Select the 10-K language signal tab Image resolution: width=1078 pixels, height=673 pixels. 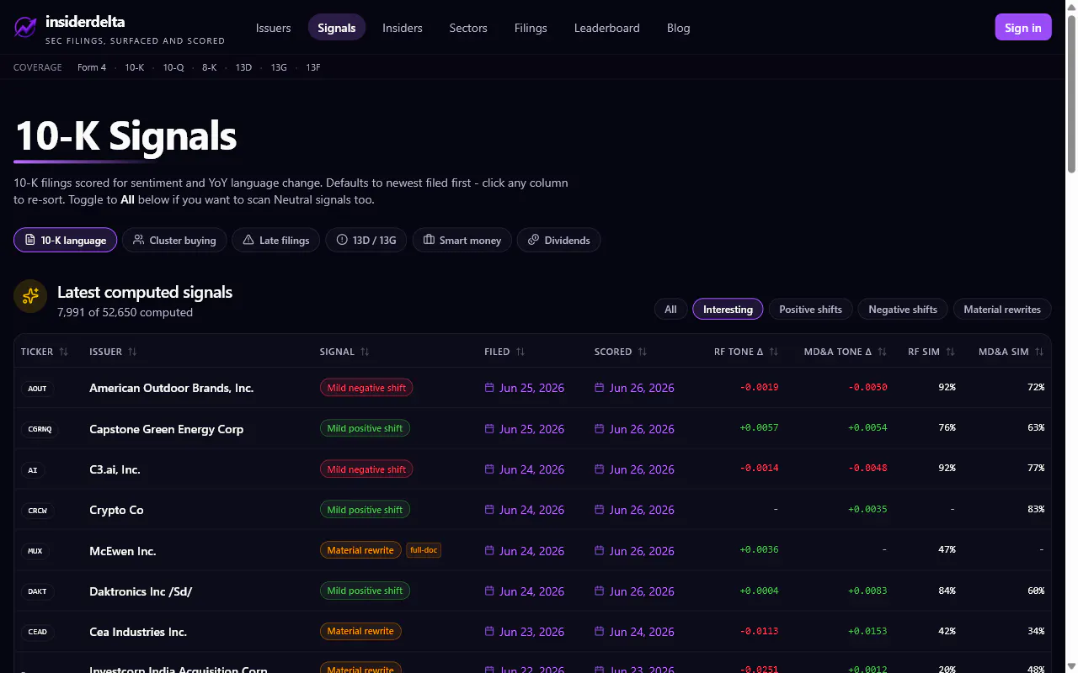click(x=66, y=240)
